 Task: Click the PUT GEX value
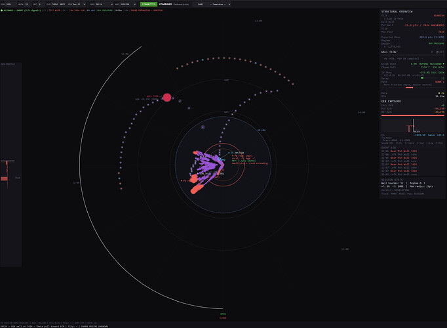click(439, 109)
